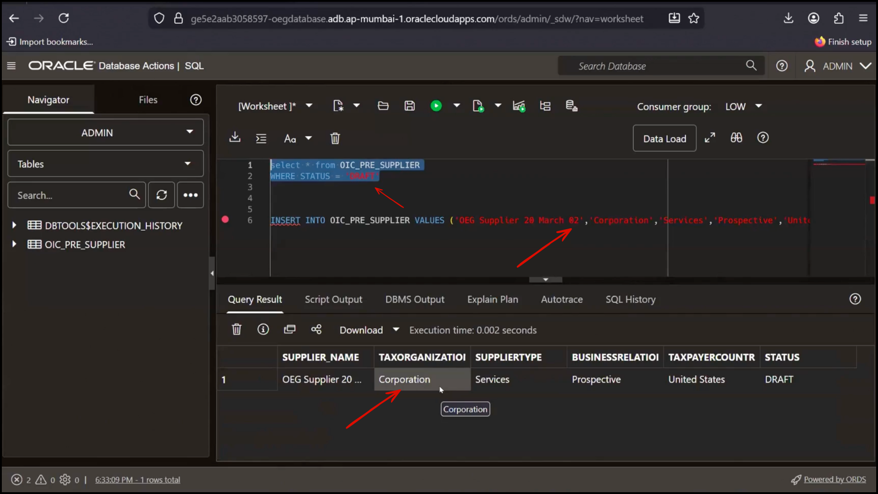This screenshot has height=494, width=878.
Task: Open the Navigator help icon
Action: [196, 100]
